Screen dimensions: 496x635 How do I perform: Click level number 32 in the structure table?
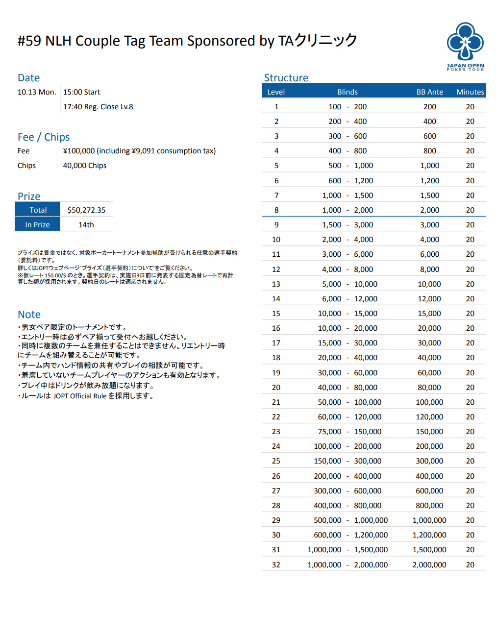tap(276, 564)
